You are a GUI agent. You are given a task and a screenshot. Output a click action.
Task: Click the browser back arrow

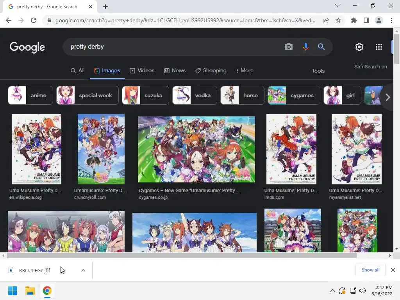coord(9,20)
